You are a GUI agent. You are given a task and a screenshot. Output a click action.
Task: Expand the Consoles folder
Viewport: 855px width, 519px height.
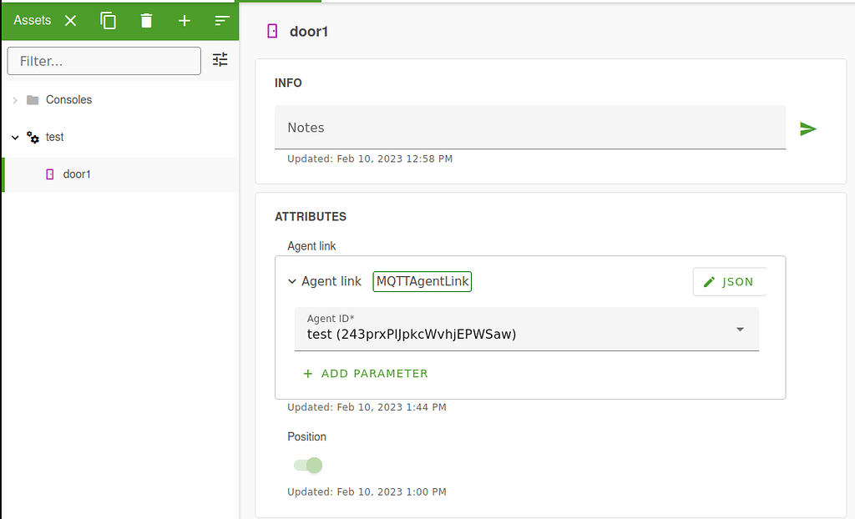[15, 99]
